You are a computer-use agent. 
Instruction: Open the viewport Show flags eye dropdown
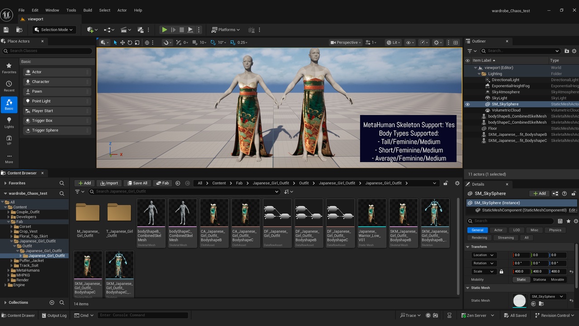[409, 43]
